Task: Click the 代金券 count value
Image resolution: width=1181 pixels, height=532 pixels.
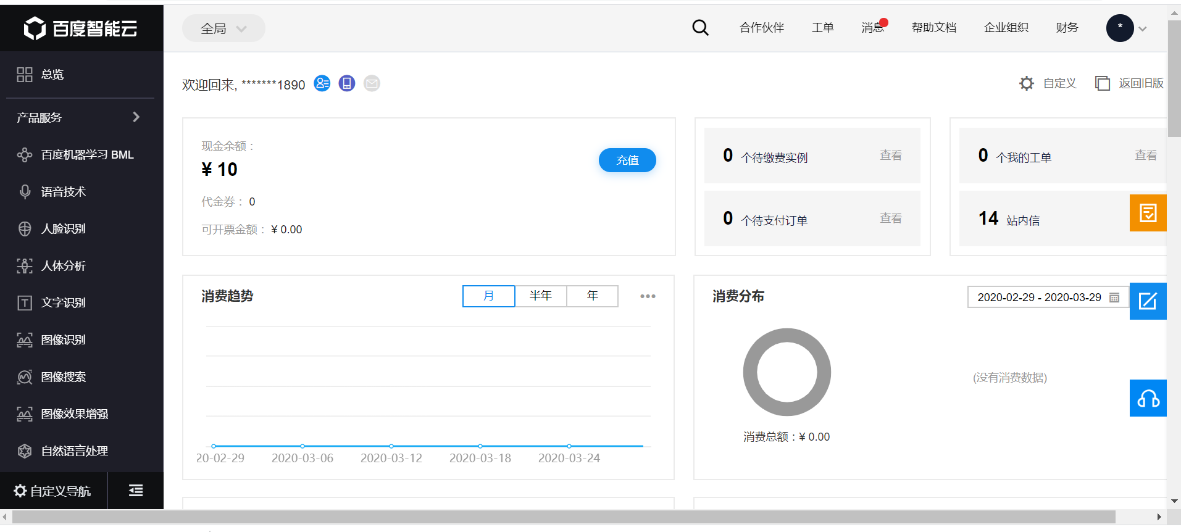Action: pos(252,202)
